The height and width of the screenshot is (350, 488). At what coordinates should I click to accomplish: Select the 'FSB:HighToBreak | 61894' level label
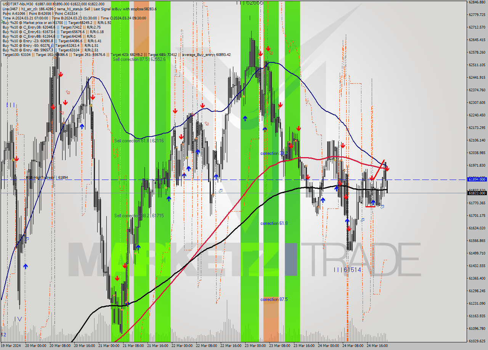pos(47,177)
